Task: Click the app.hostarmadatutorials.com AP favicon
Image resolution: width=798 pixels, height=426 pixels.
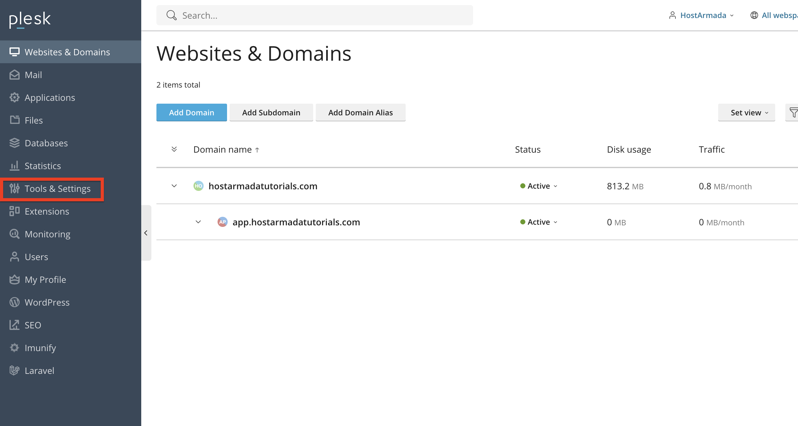Action: tap(223, 222)
